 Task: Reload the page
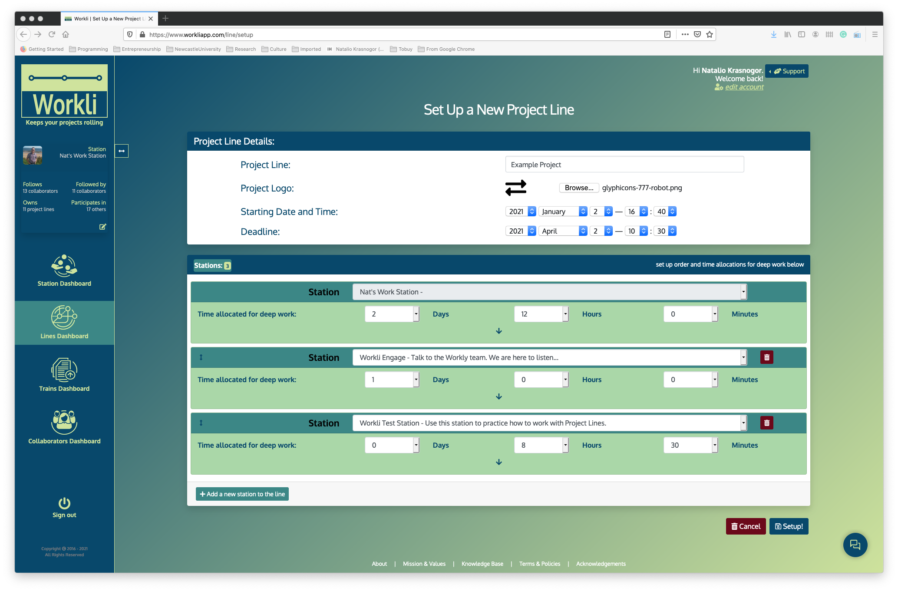[x=52, y=34]
